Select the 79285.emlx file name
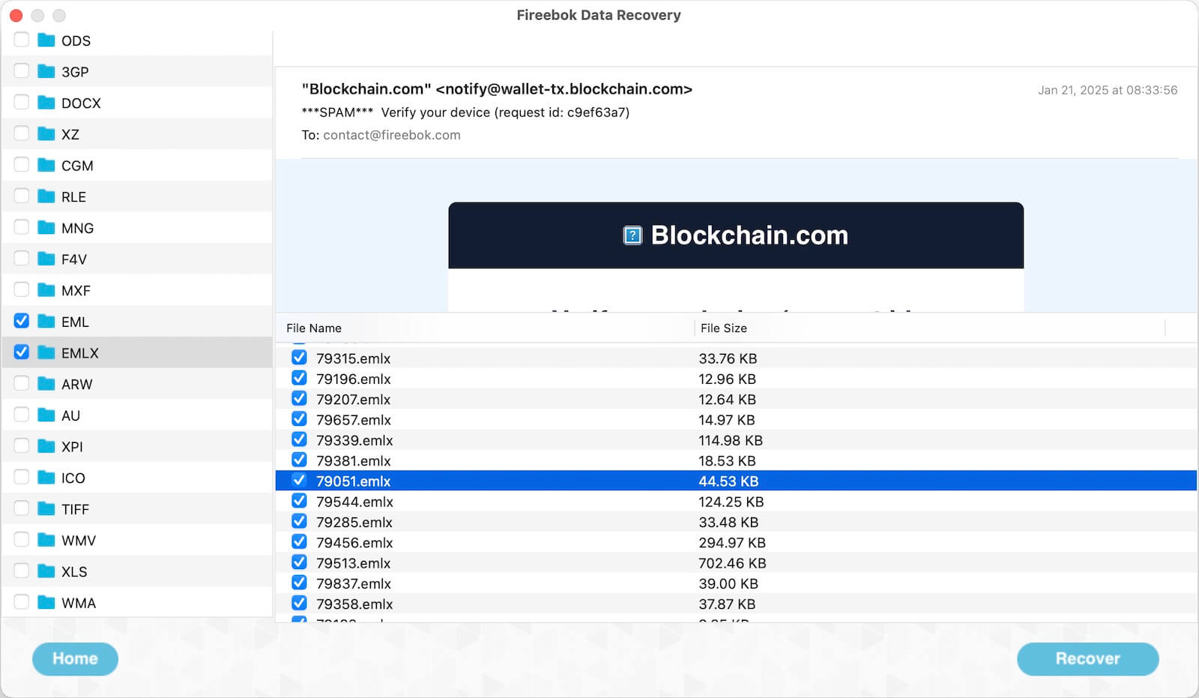Viewport: 1199px width, 698px height. pos(354,522)
